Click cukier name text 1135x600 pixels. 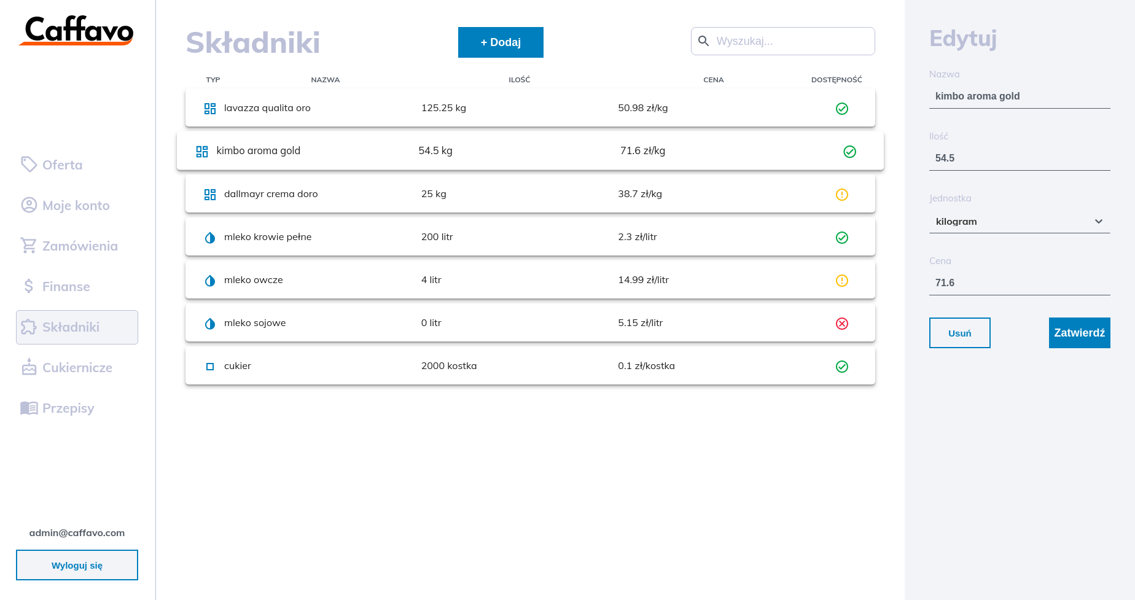pyautogui.click(x=238, y=366)
